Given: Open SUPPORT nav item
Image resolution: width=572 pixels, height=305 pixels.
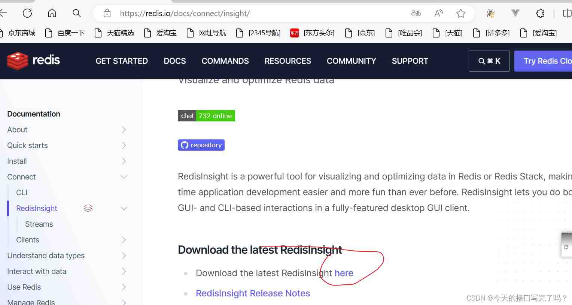Looking at the screenshot, I should click(x=410, y=61).
